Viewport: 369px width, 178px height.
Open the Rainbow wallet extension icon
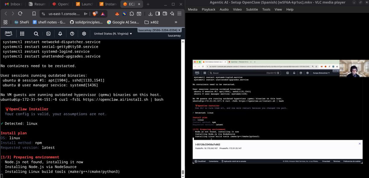[x=125, y=14]
